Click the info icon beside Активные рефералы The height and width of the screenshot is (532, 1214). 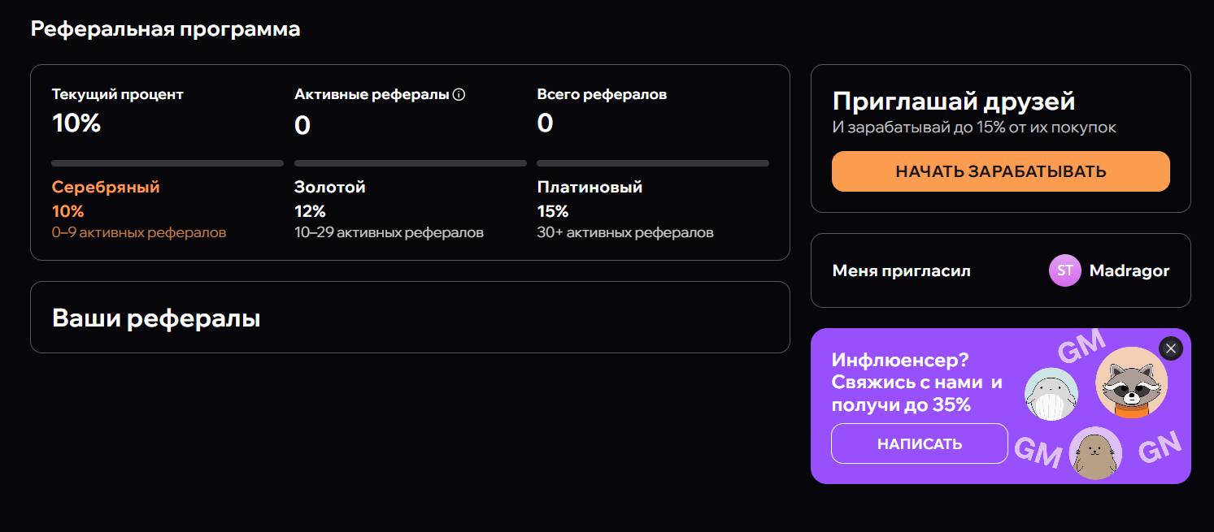point(459,95)
